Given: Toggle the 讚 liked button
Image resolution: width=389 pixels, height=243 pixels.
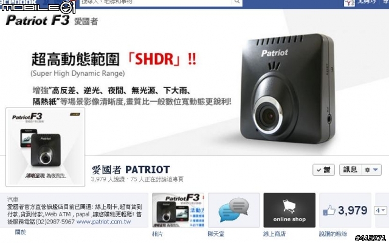Looking at the screenshot, I should coord(323,170).
